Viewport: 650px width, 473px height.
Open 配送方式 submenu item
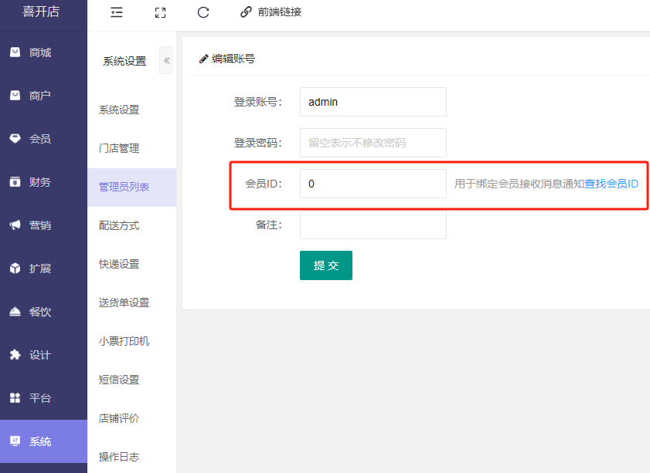click(x=132, y=225)
